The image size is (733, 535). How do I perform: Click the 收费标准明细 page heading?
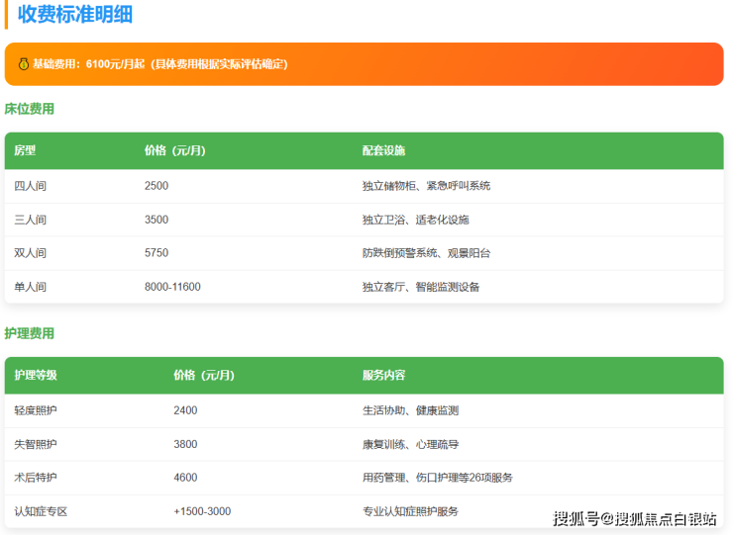coord(75,15)
